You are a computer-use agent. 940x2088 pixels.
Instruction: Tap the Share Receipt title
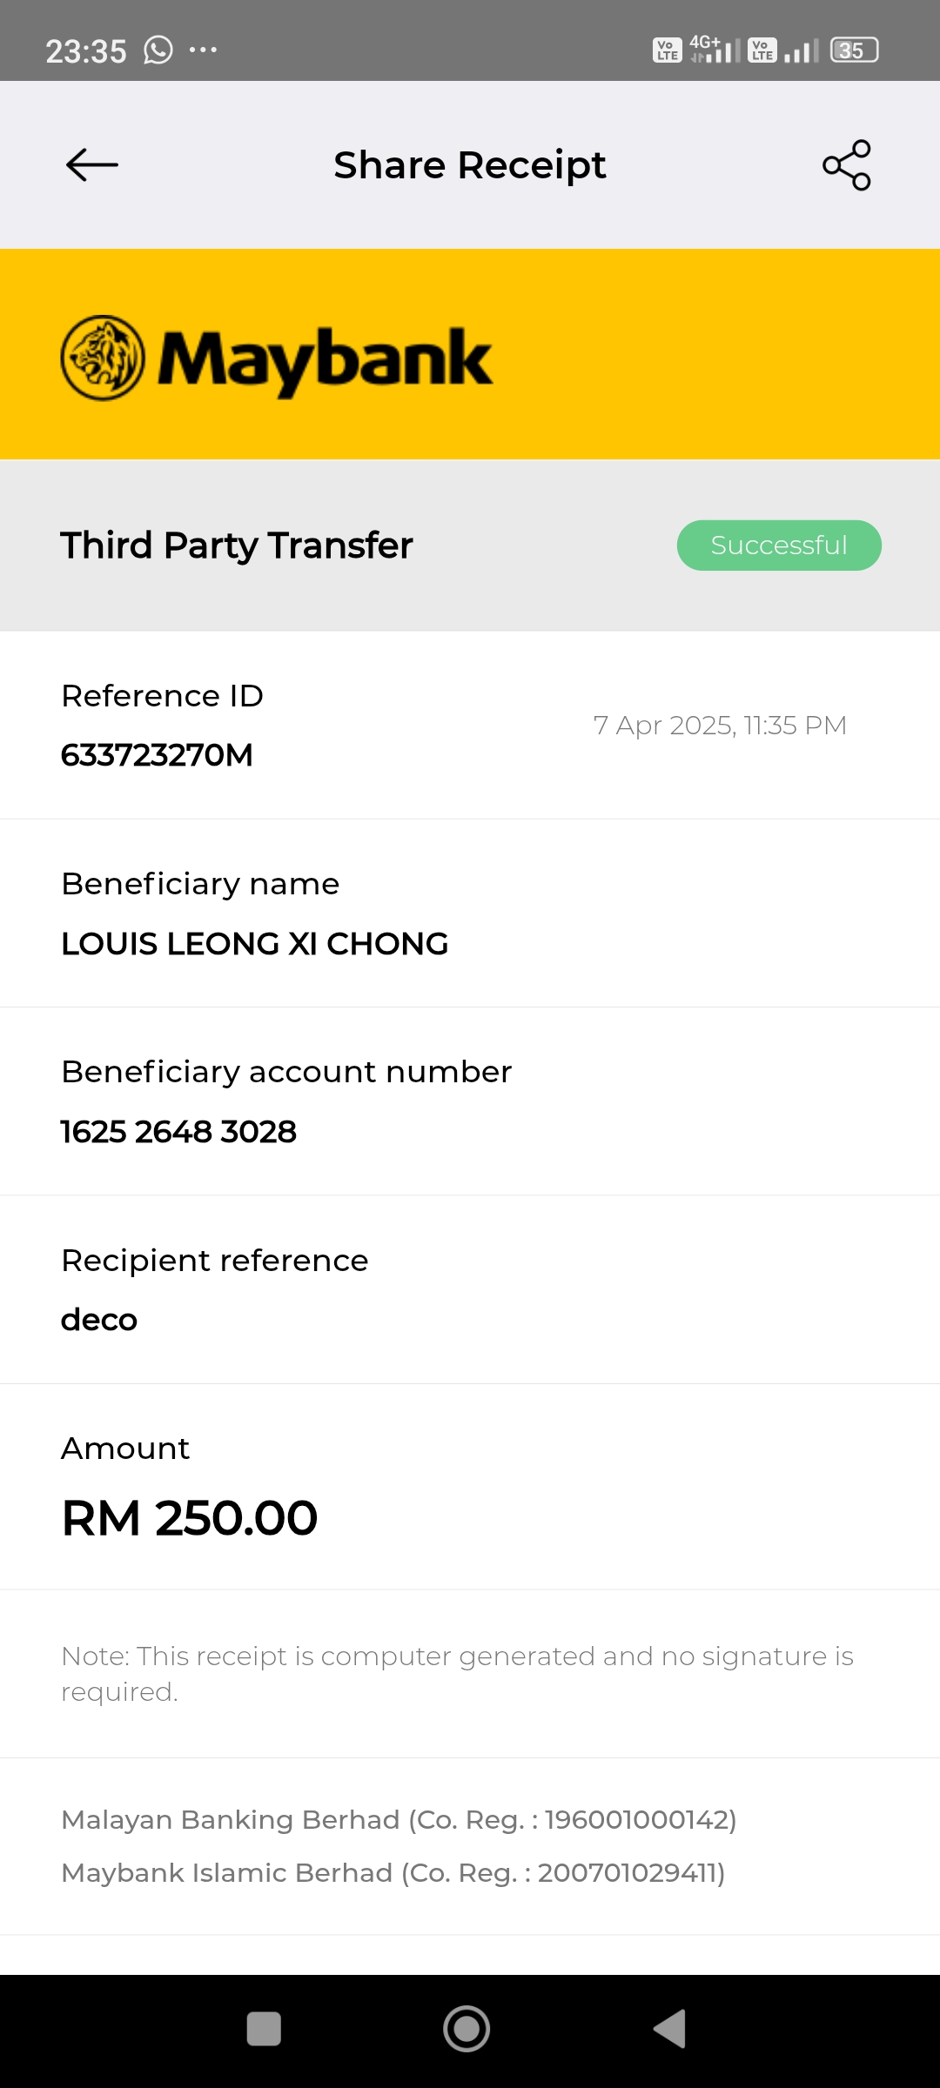click(470, 165)
